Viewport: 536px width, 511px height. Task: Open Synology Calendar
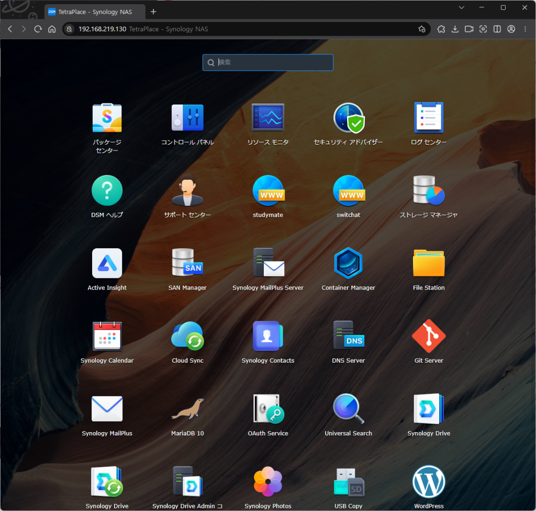(x=107, y=336)
